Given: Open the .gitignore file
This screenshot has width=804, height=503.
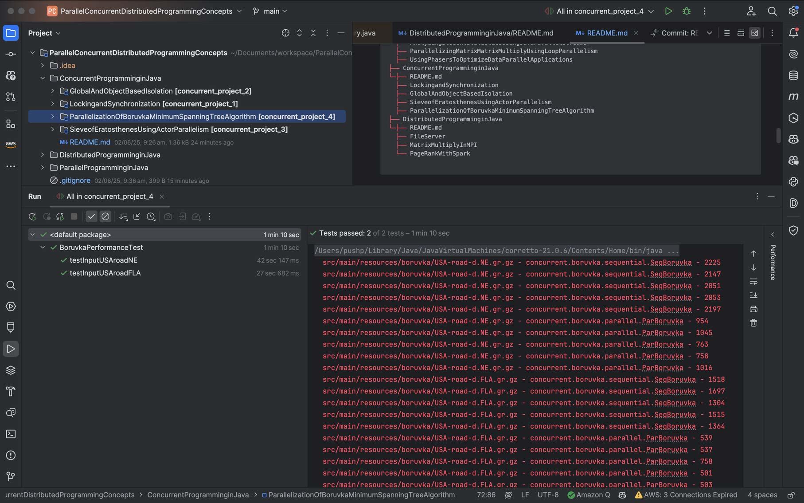Looking at the screenshot, I should coord(75,181).
